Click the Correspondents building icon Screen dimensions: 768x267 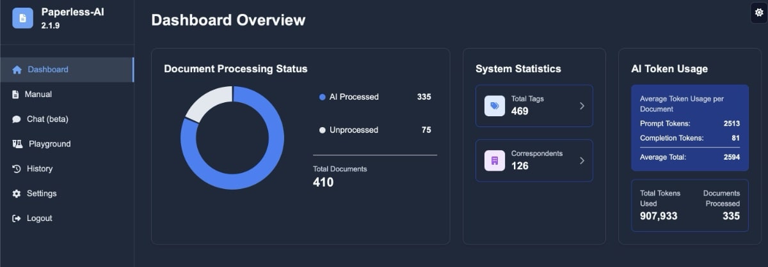495,160
